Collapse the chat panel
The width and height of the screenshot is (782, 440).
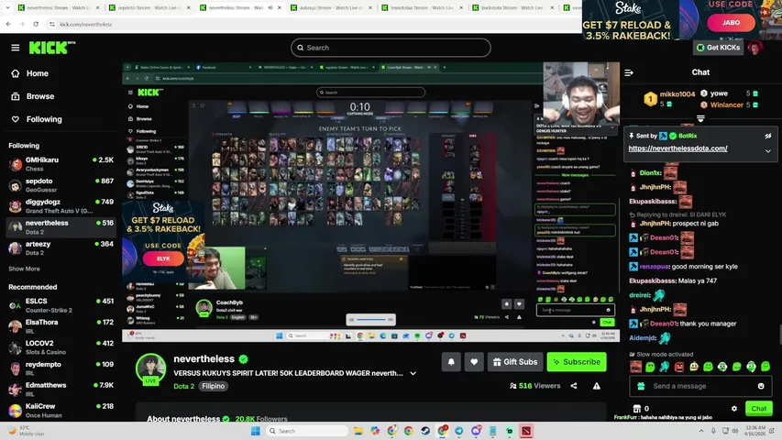tap(629, 72)
